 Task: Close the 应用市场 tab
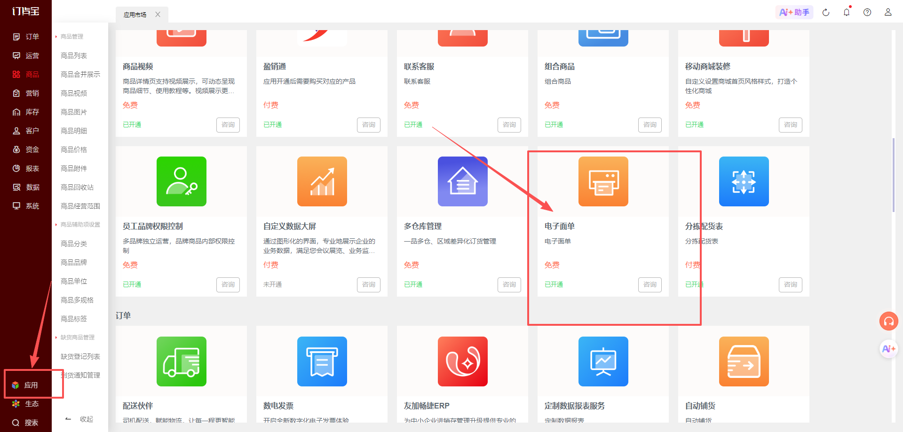click(158, 15)
